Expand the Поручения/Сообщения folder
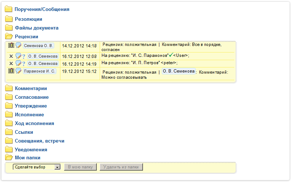The height and width of the screenshot is (183, 291). coord(41,9)
